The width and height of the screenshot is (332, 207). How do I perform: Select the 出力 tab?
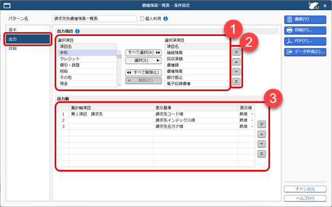point(28,39)
